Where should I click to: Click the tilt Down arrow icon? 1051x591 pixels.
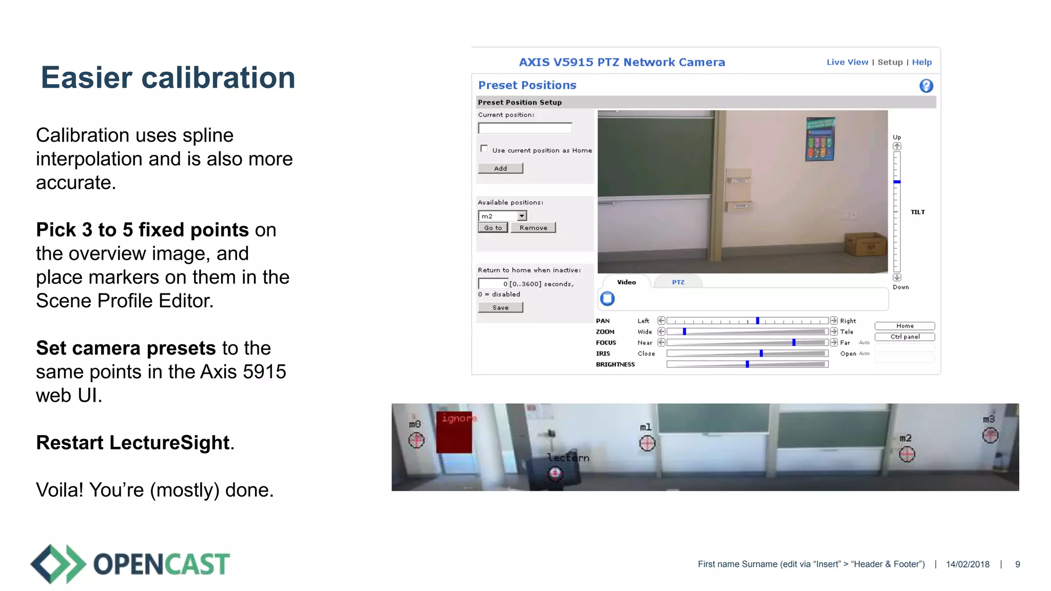(x=897, y=278)
